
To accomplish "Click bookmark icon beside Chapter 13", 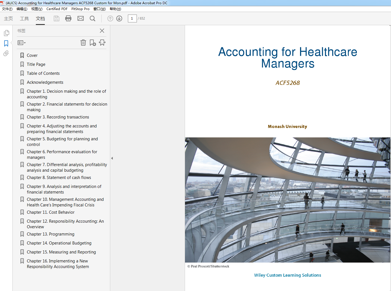I will tap(22, 234).
